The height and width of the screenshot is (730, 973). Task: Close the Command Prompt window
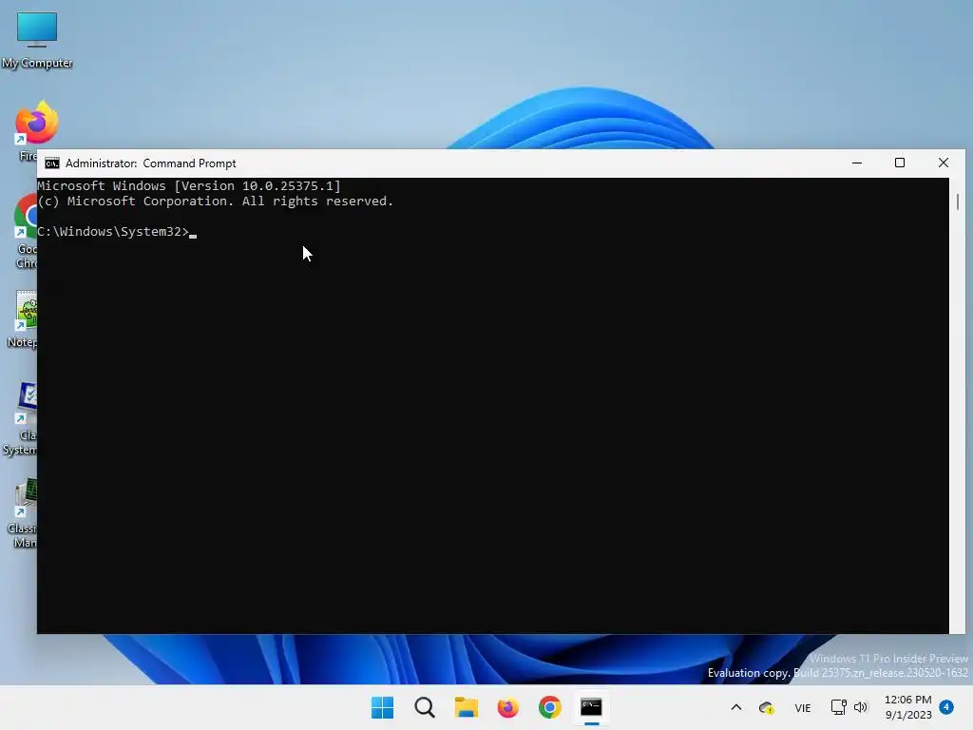tap(944, 163)
